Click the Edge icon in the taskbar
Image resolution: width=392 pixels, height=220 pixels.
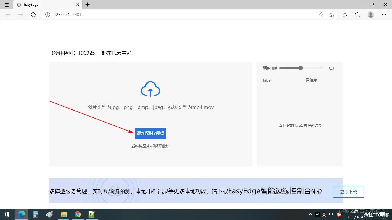pyautogui.click(x=22, y=214)
